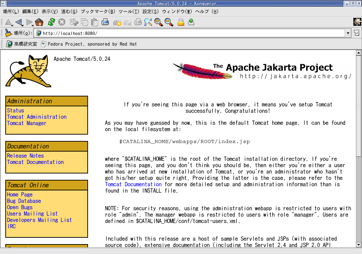The image size is (362, 254).
Task: Click the green download arrow icon
Action: [191, 22]
